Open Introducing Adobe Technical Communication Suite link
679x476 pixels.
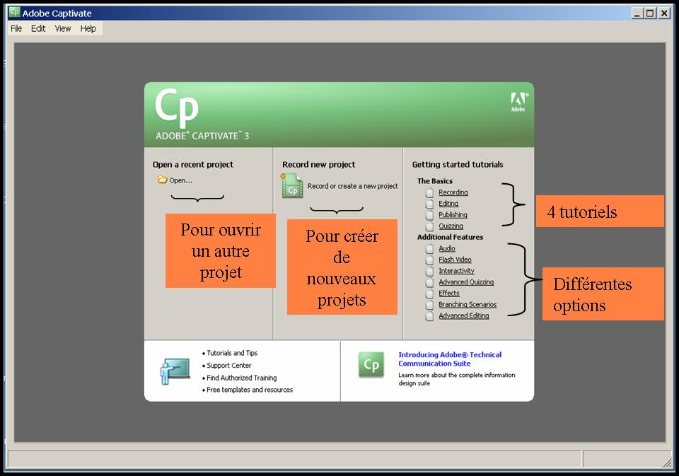click(x=450, y=359)
